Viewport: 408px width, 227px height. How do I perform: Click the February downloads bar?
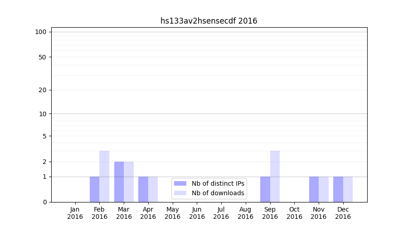point(104,176)
